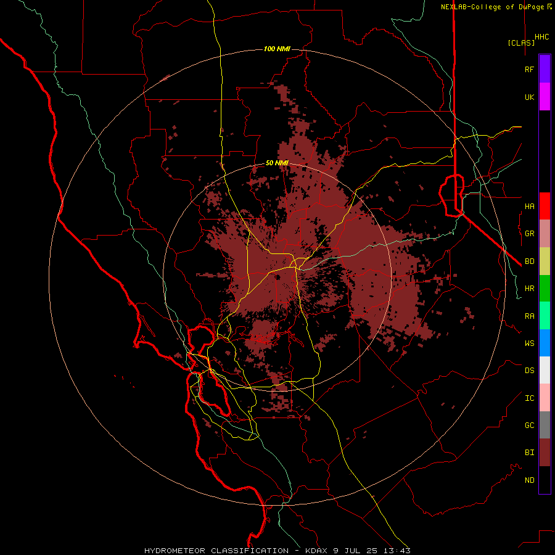Click the [CLAS] legend unit label
Image resolution: width=555 pixels, height=555 pixels.
click(521, 43)
